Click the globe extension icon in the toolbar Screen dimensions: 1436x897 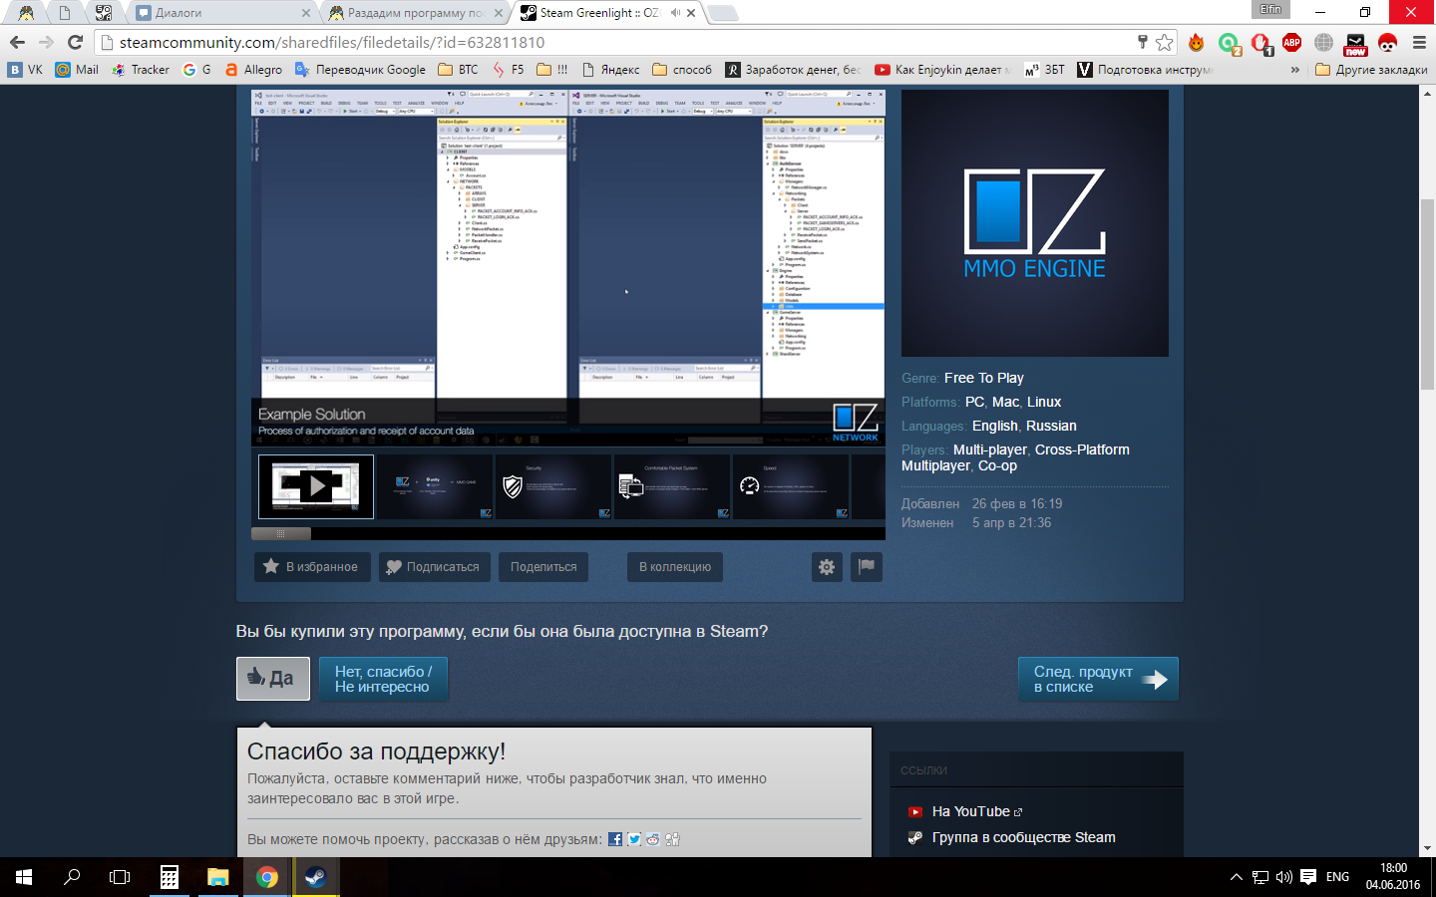click(x=1323, y=42)
